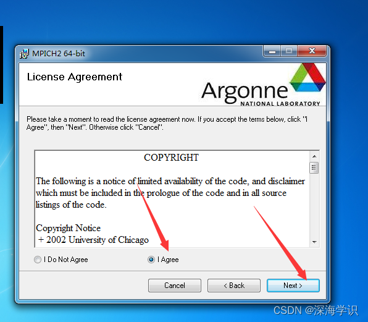Click inside the COPYRIGHT license text box
This screenshot has height=322, width=368.
pyautogui.click(x=172, y=198)
